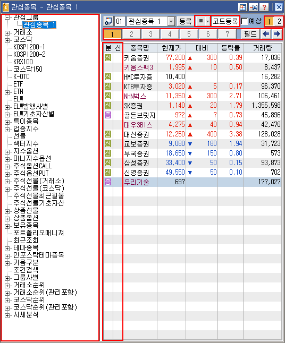Switch to field tab 4
This screenshot has height=343, width=285.
tap(170, 34)
